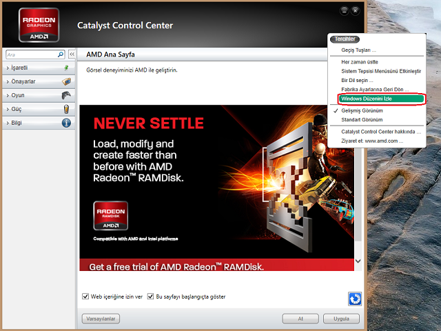Image resolution: width=441 pixels, height=331 pixels.
Task: Click 'Görsel deneyiminizi AMD ile geliştirin.' text
Action: pyautogui.click(x=132, y=70)
